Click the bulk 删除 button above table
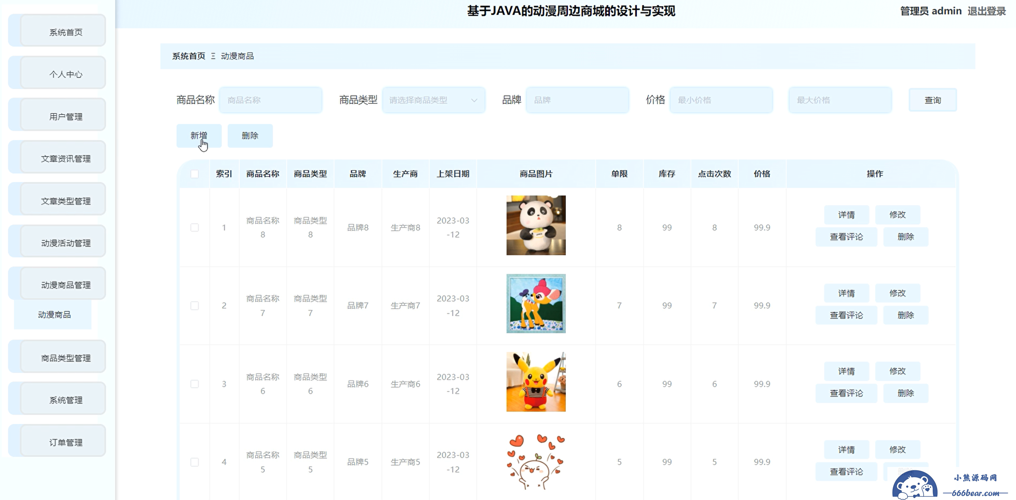The image size is (1016, 500). tap(250, 136)
